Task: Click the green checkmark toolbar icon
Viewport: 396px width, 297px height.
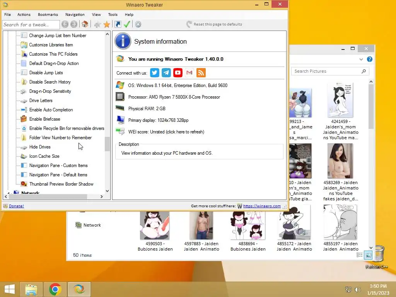Action: coord(127,24)
